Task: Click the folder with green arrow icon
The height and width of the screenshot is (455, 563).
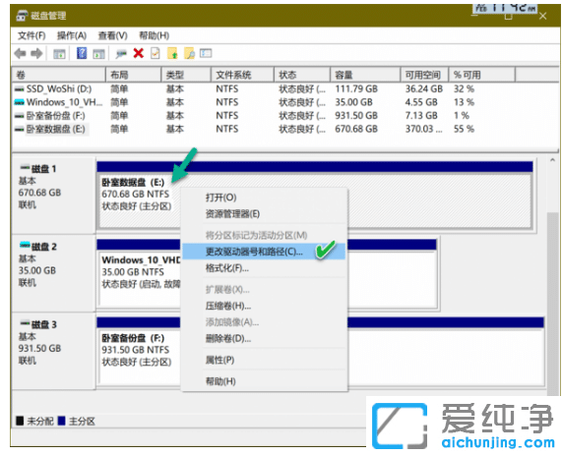Action: pos(172,53)
